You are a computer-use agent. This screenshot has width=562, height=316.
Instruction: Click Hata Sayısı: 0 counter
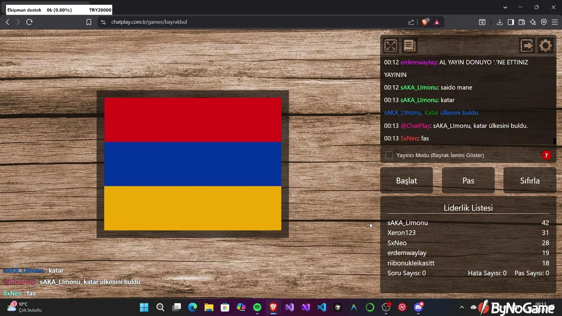pyautogui.click(x=487, y=273)
